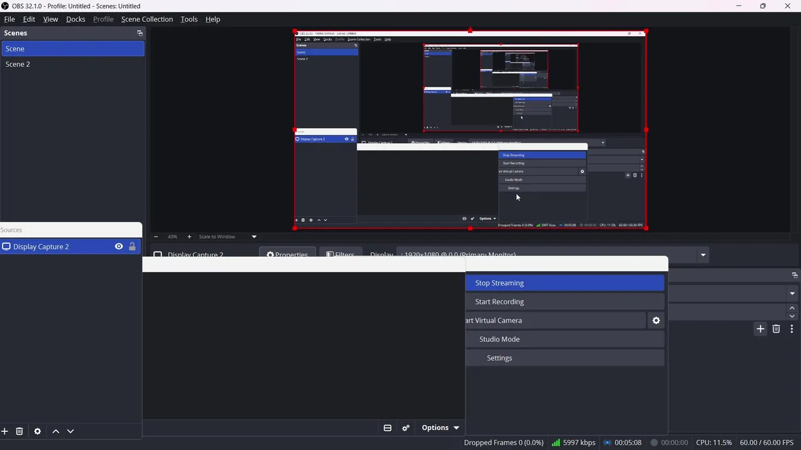Click the green bitrate bars icon in status bar
Image resolution: width=801 pixels, height=450 pixels.
coord(556,442)
